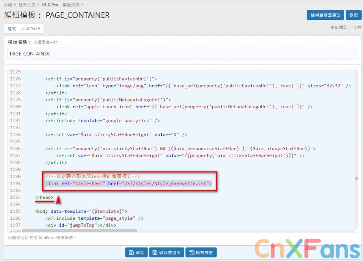This screenshot has width=363, height=261.
Task: Navigate to UI.X Pro - 模板列表 breadcrumb
Action: coord(61,5)
